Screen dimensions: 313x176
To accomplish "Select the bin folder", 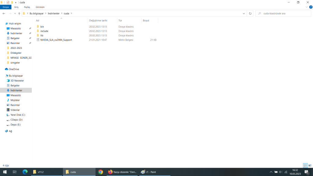I will point(42,27).
